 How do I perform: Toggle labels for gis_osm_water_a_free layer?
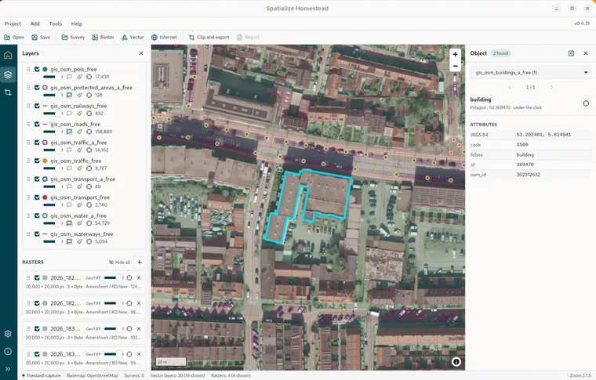pos(69,223)
